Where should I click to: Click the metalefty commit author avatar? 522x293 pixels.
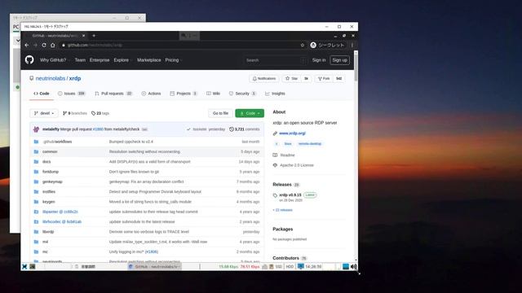point(36,129)
